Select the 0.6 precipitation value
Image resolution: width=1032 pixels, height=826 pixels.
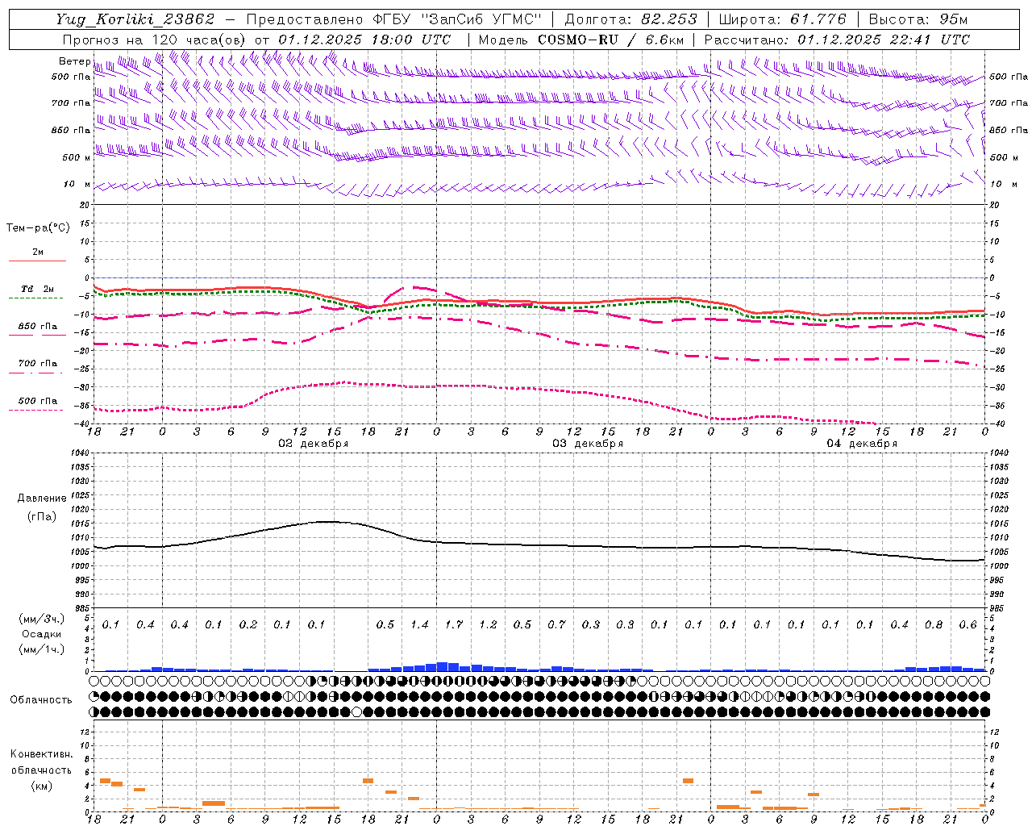(x=967, y=625)
